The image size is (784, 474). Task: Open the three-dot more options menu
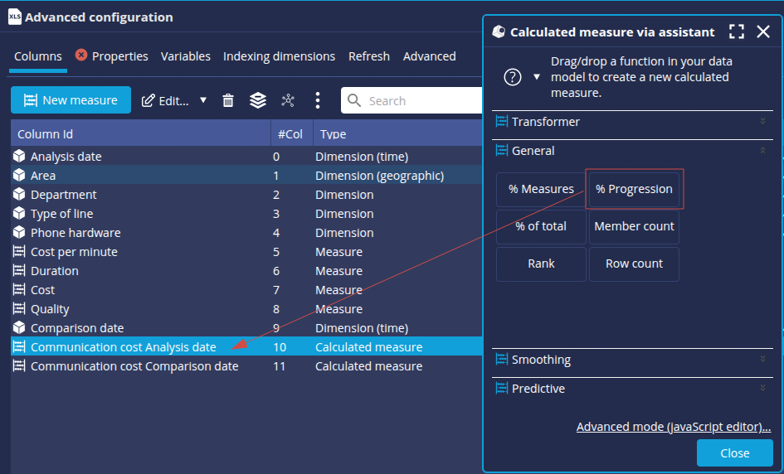coord(318,100)
